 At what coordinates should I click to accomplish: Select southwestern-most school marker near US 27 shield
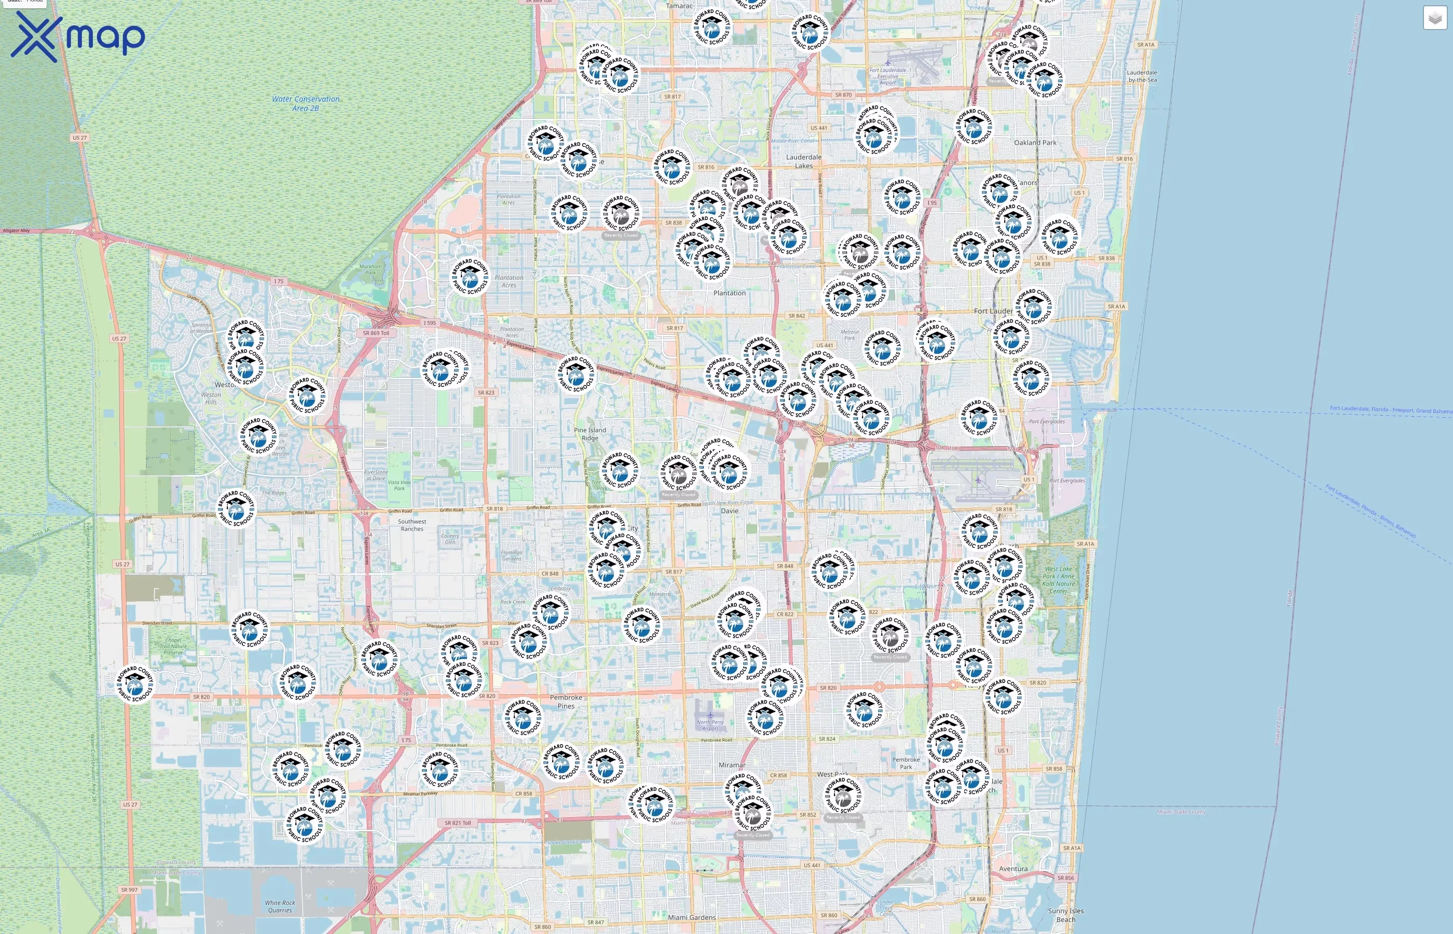click(305, 825)
